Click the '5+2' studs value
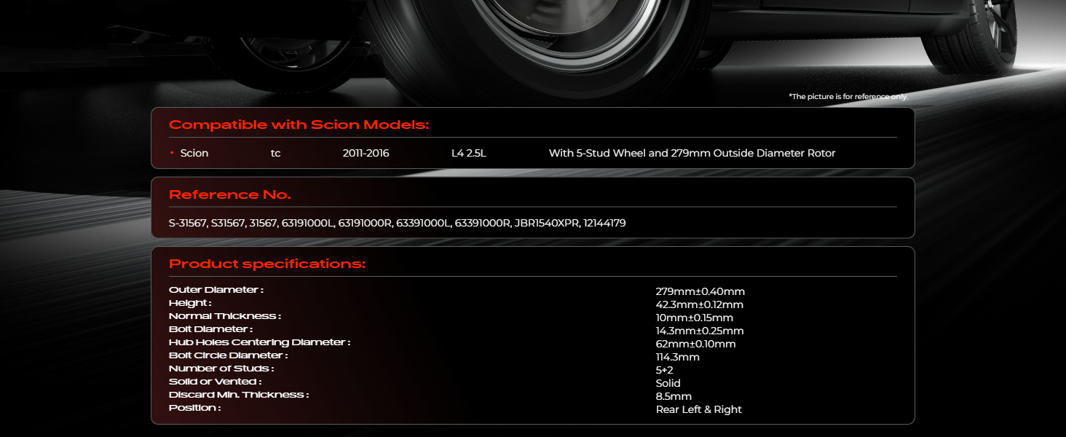The height and width of the screenshot is (437, 1066). coord(665,370)
